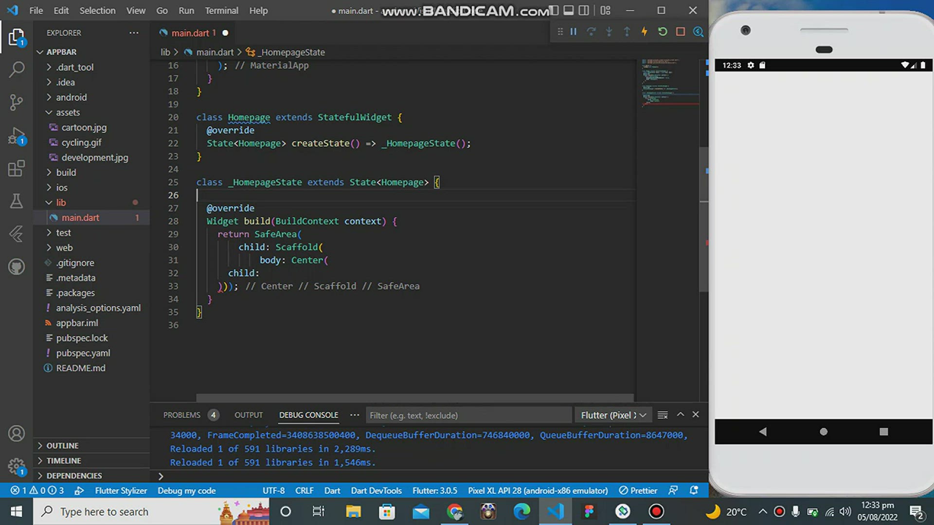Stop the debug session

681,32
